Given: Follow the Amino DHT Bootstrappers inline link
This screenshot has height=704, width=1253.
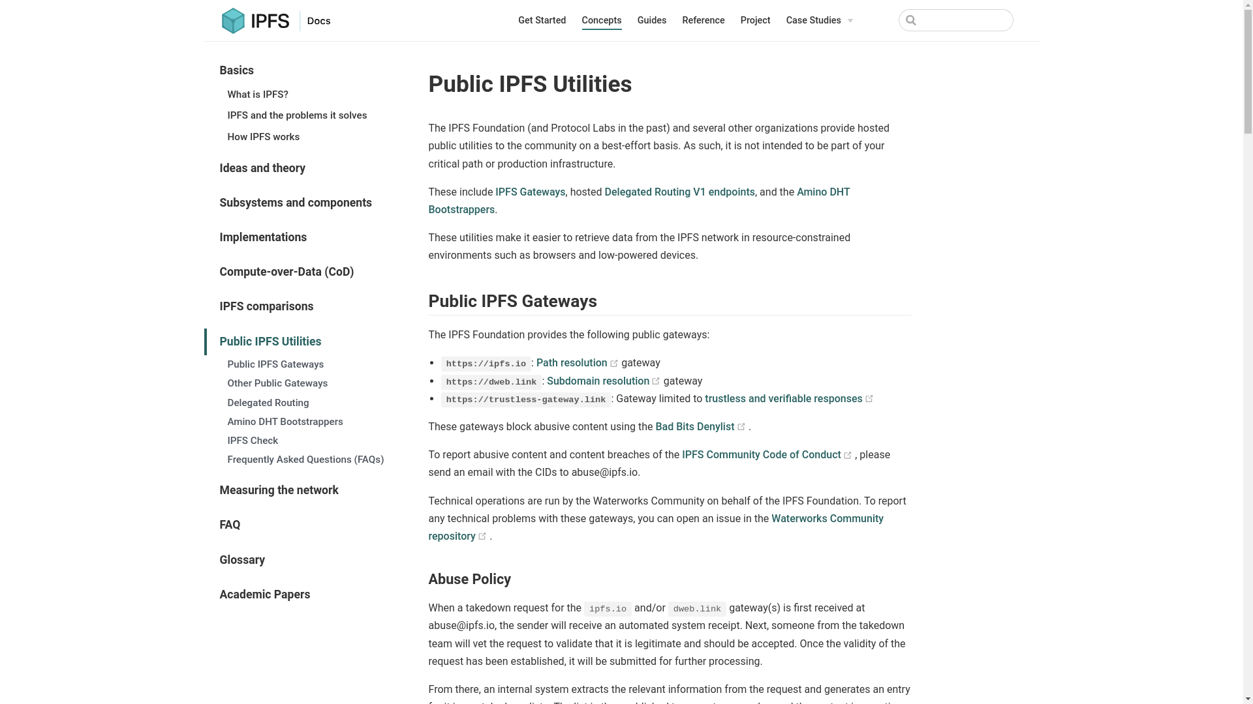Looking at the screenshot, I should (x=823, y=192).
